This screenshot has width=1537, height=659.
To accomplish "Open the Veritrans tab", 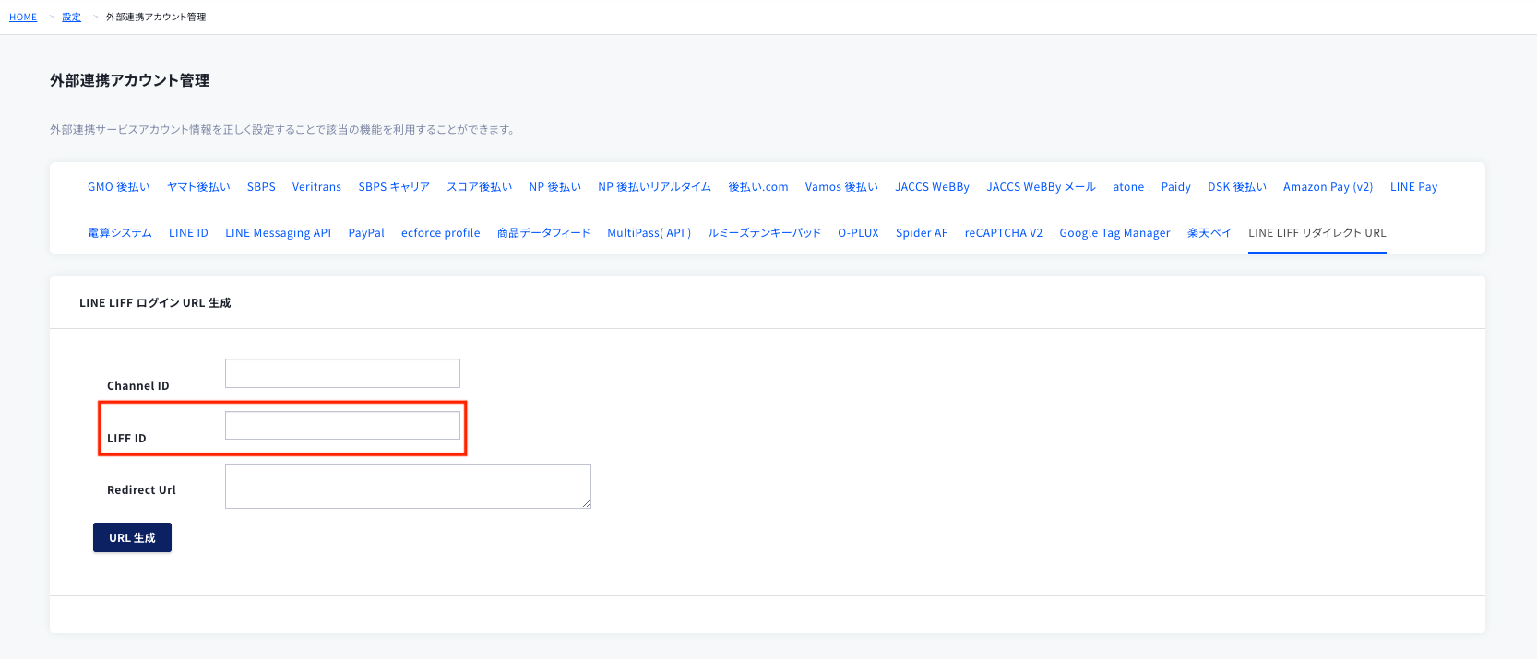I will (x=316, y=187).
